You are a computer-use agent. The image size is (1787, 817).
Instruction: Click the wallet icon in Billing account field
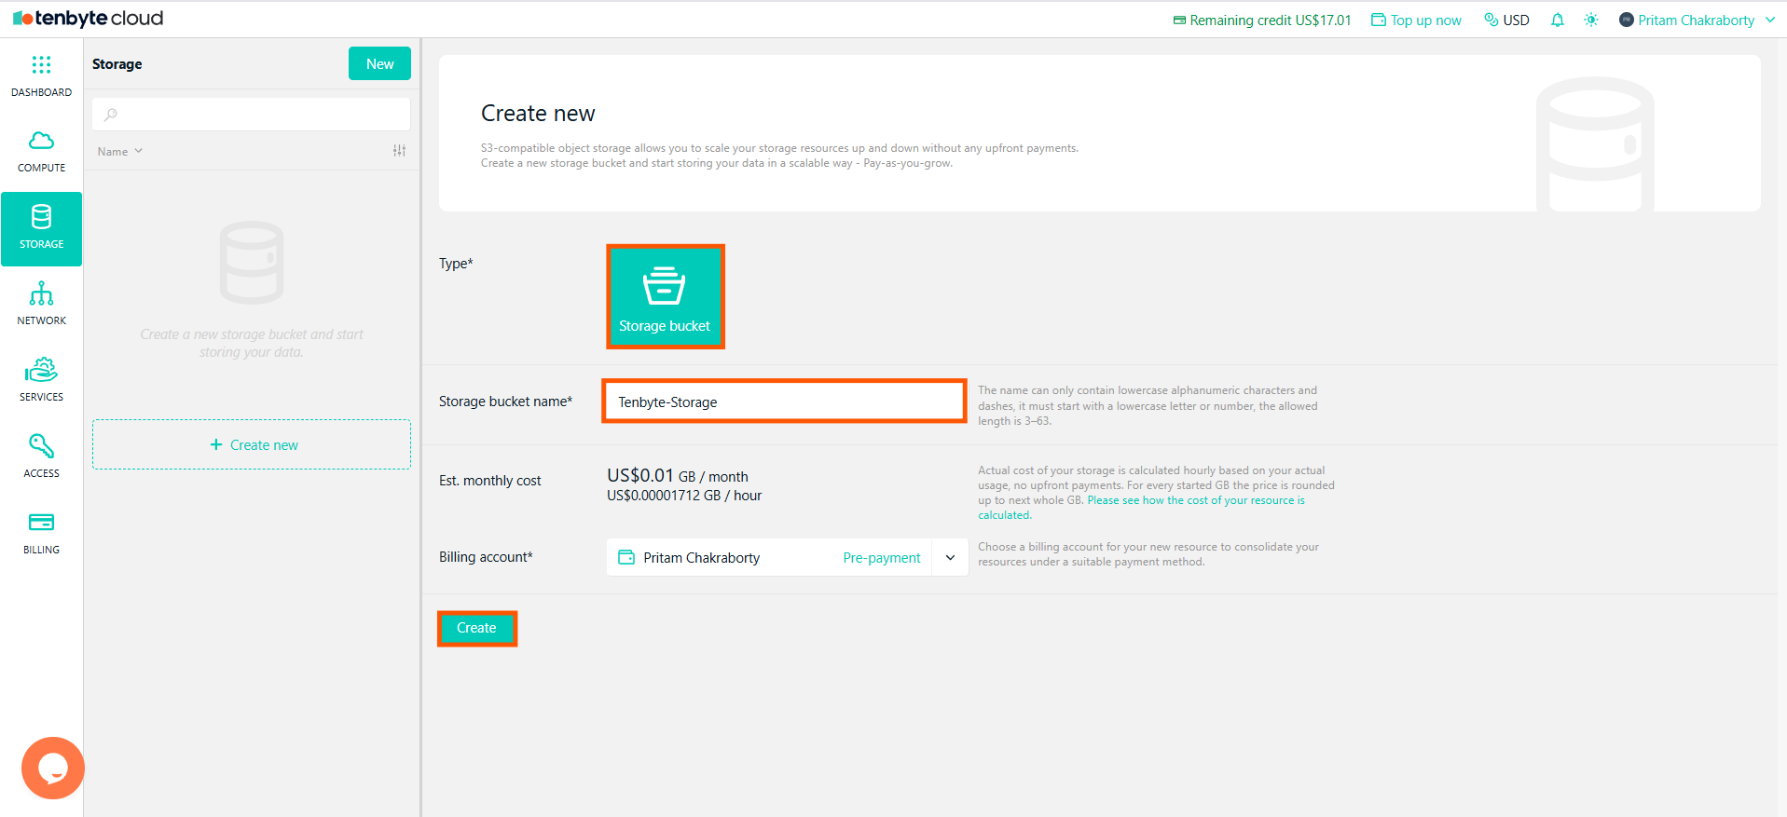click(x=626, y=557)
